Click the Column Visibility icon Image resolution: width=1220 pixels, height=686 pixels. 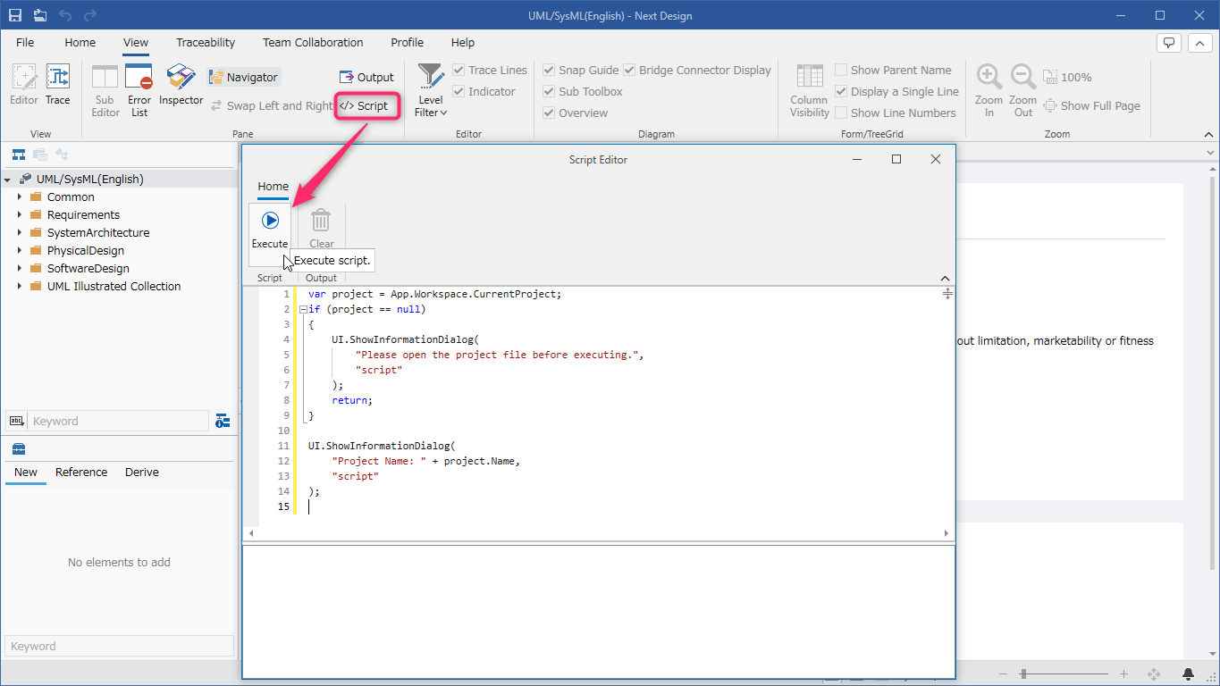pyautogui.click(x=810, y=90)
